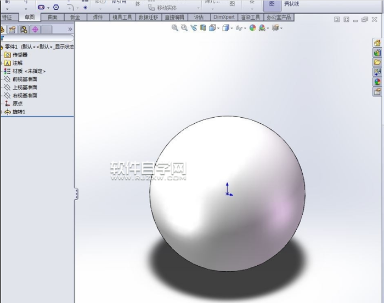Open the Design Library task pane icon

tap(377, 53)
